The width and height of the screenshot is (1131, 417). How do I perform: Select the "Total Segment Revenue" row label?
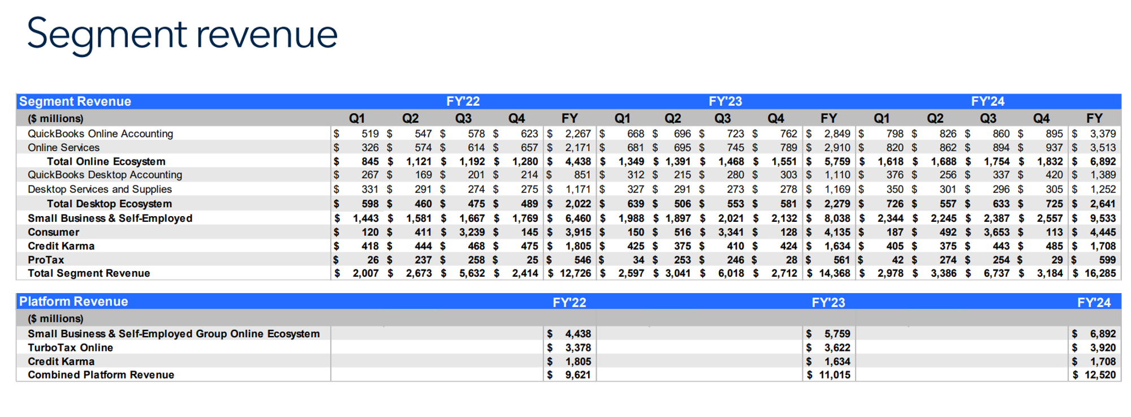89,273
